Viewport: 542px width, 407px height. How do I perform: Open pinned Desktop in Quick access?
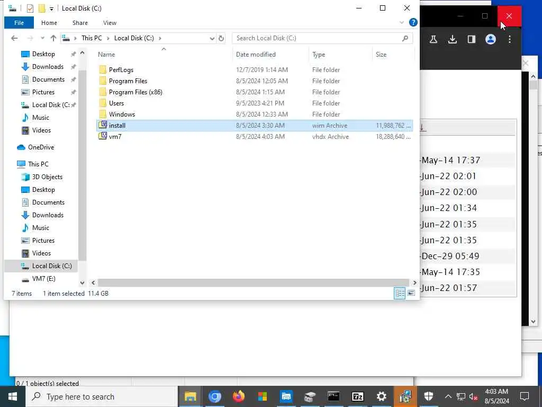click(x=43, y=54)
